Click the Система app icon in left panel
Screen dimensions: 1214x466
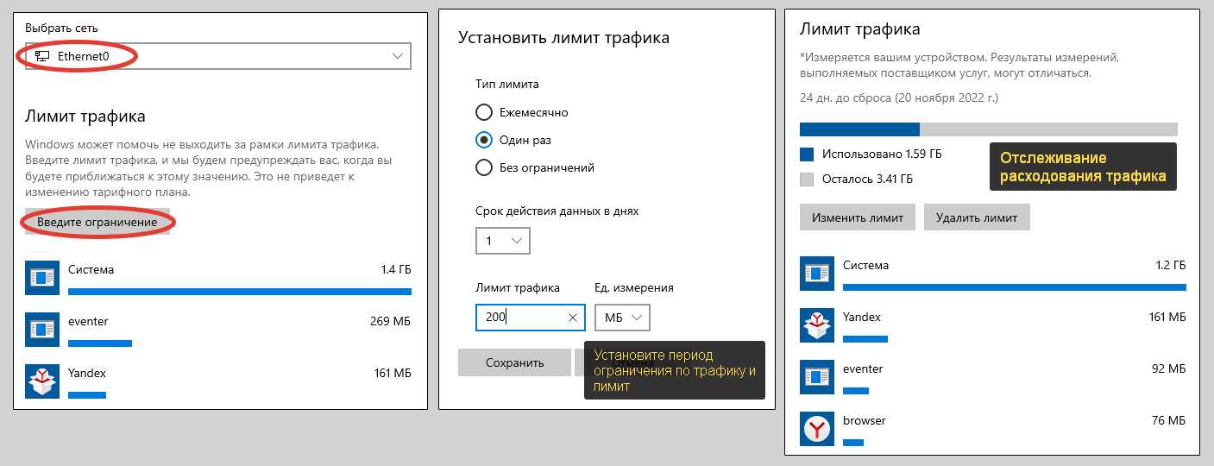click(41, 278)
